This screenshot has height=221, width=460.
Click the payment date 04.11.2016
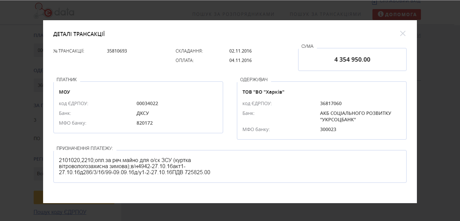(x=240, y=61)
